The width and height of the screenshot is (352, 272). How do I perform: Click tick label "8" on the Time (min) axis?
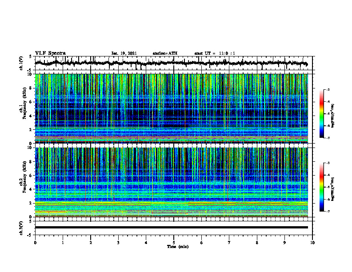257,243
